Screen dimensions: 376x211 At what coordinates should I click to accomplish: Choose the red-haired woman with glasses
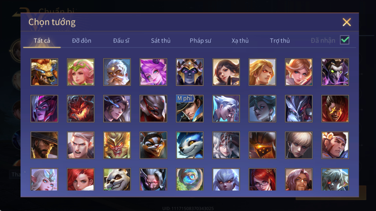click(x=262, y=180)
